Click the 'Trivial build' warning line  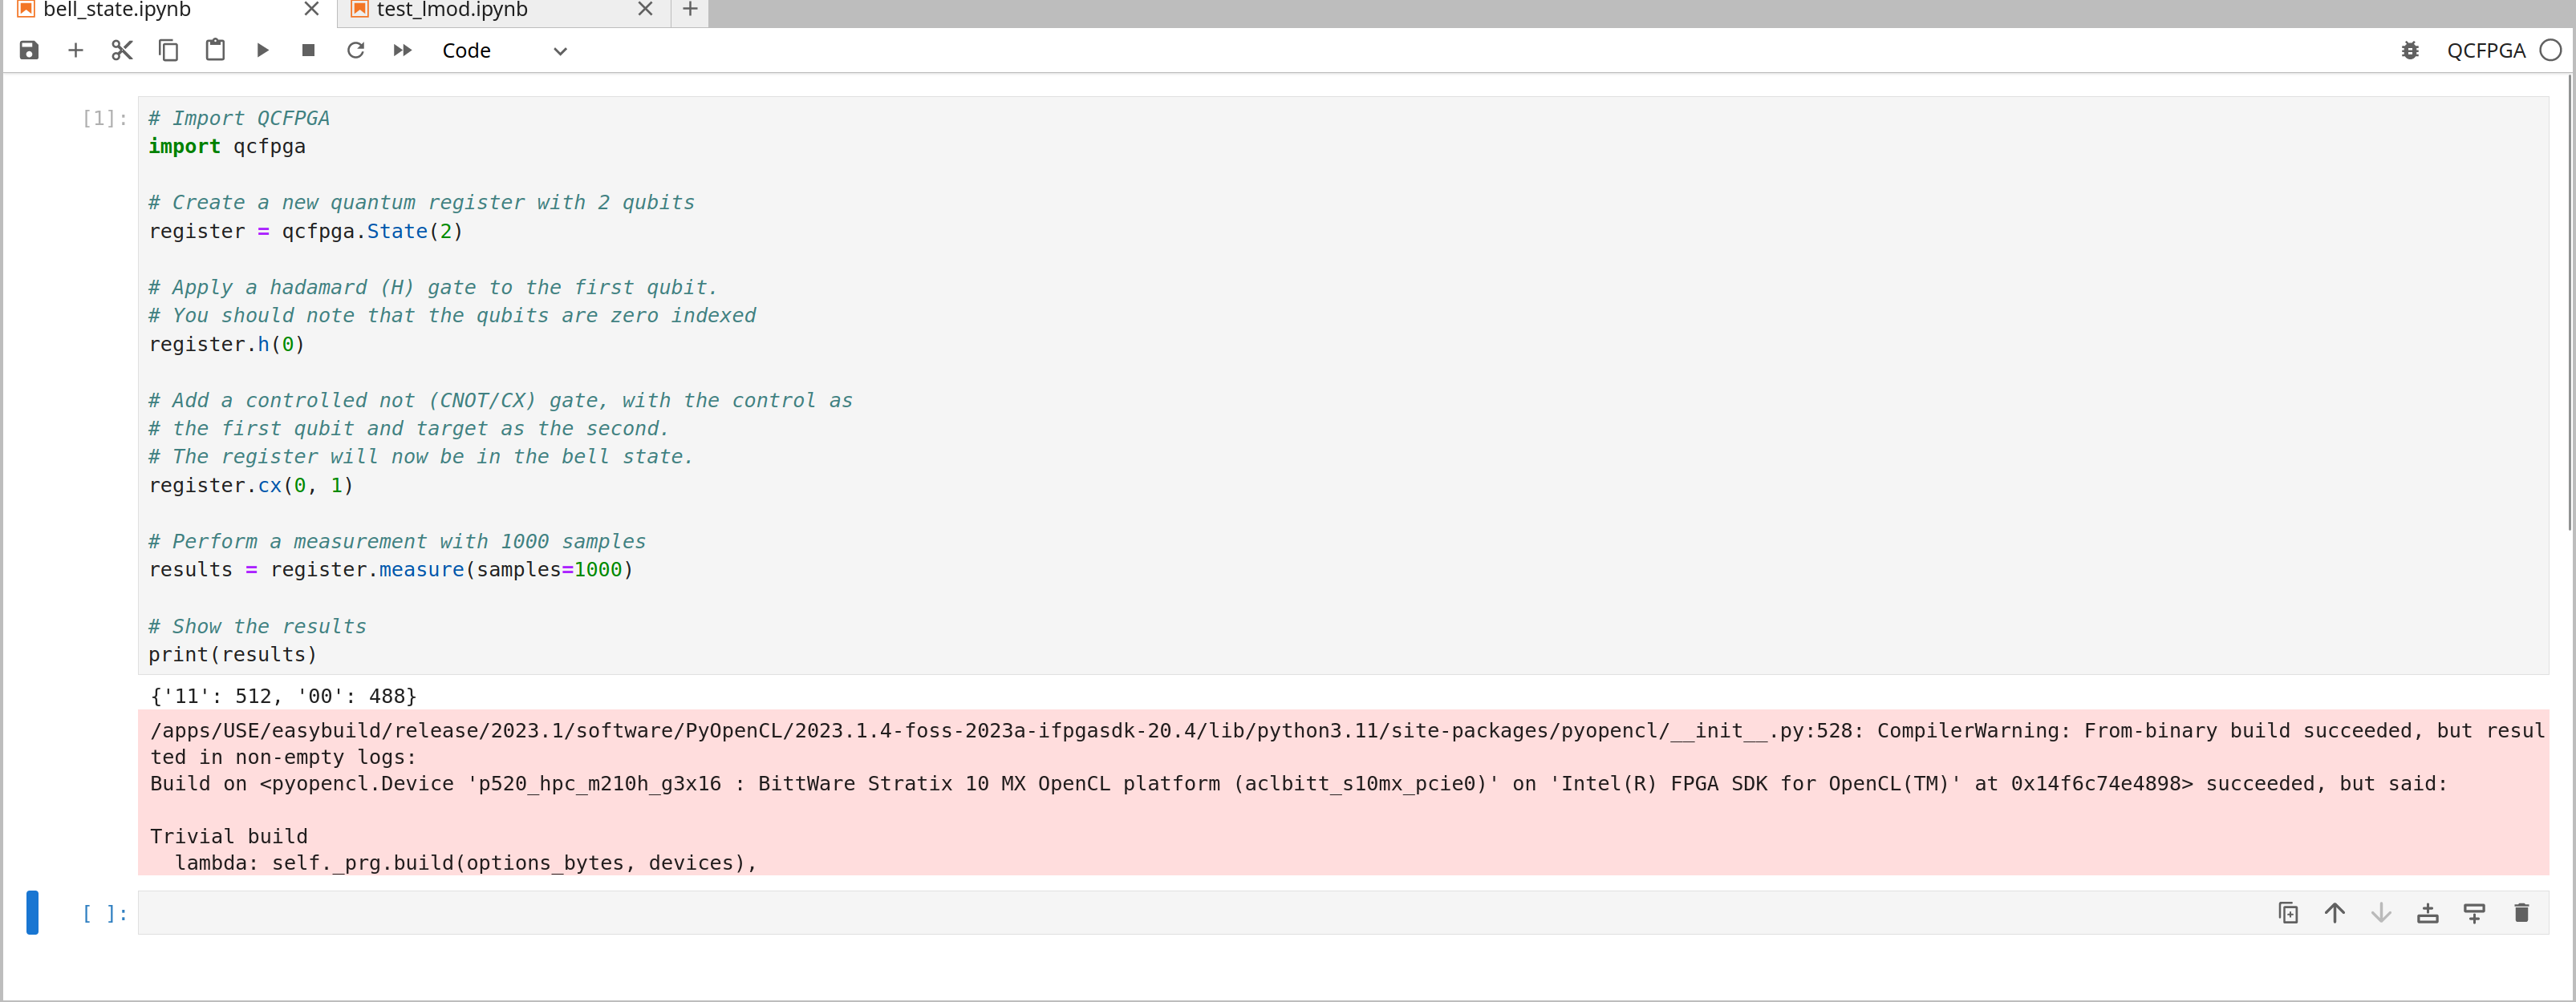click(229, 835)
